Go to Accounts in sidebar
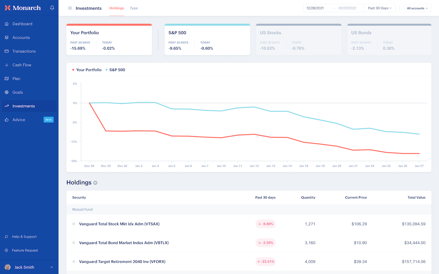The height and width of the screenshot is (274, 439). [x=29, y=38]
